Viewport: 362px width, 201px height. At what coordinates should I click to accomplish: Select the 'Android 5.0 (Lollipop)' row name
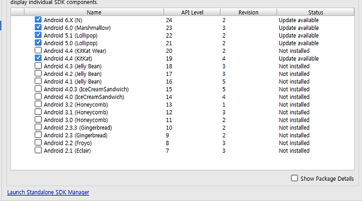71,43
